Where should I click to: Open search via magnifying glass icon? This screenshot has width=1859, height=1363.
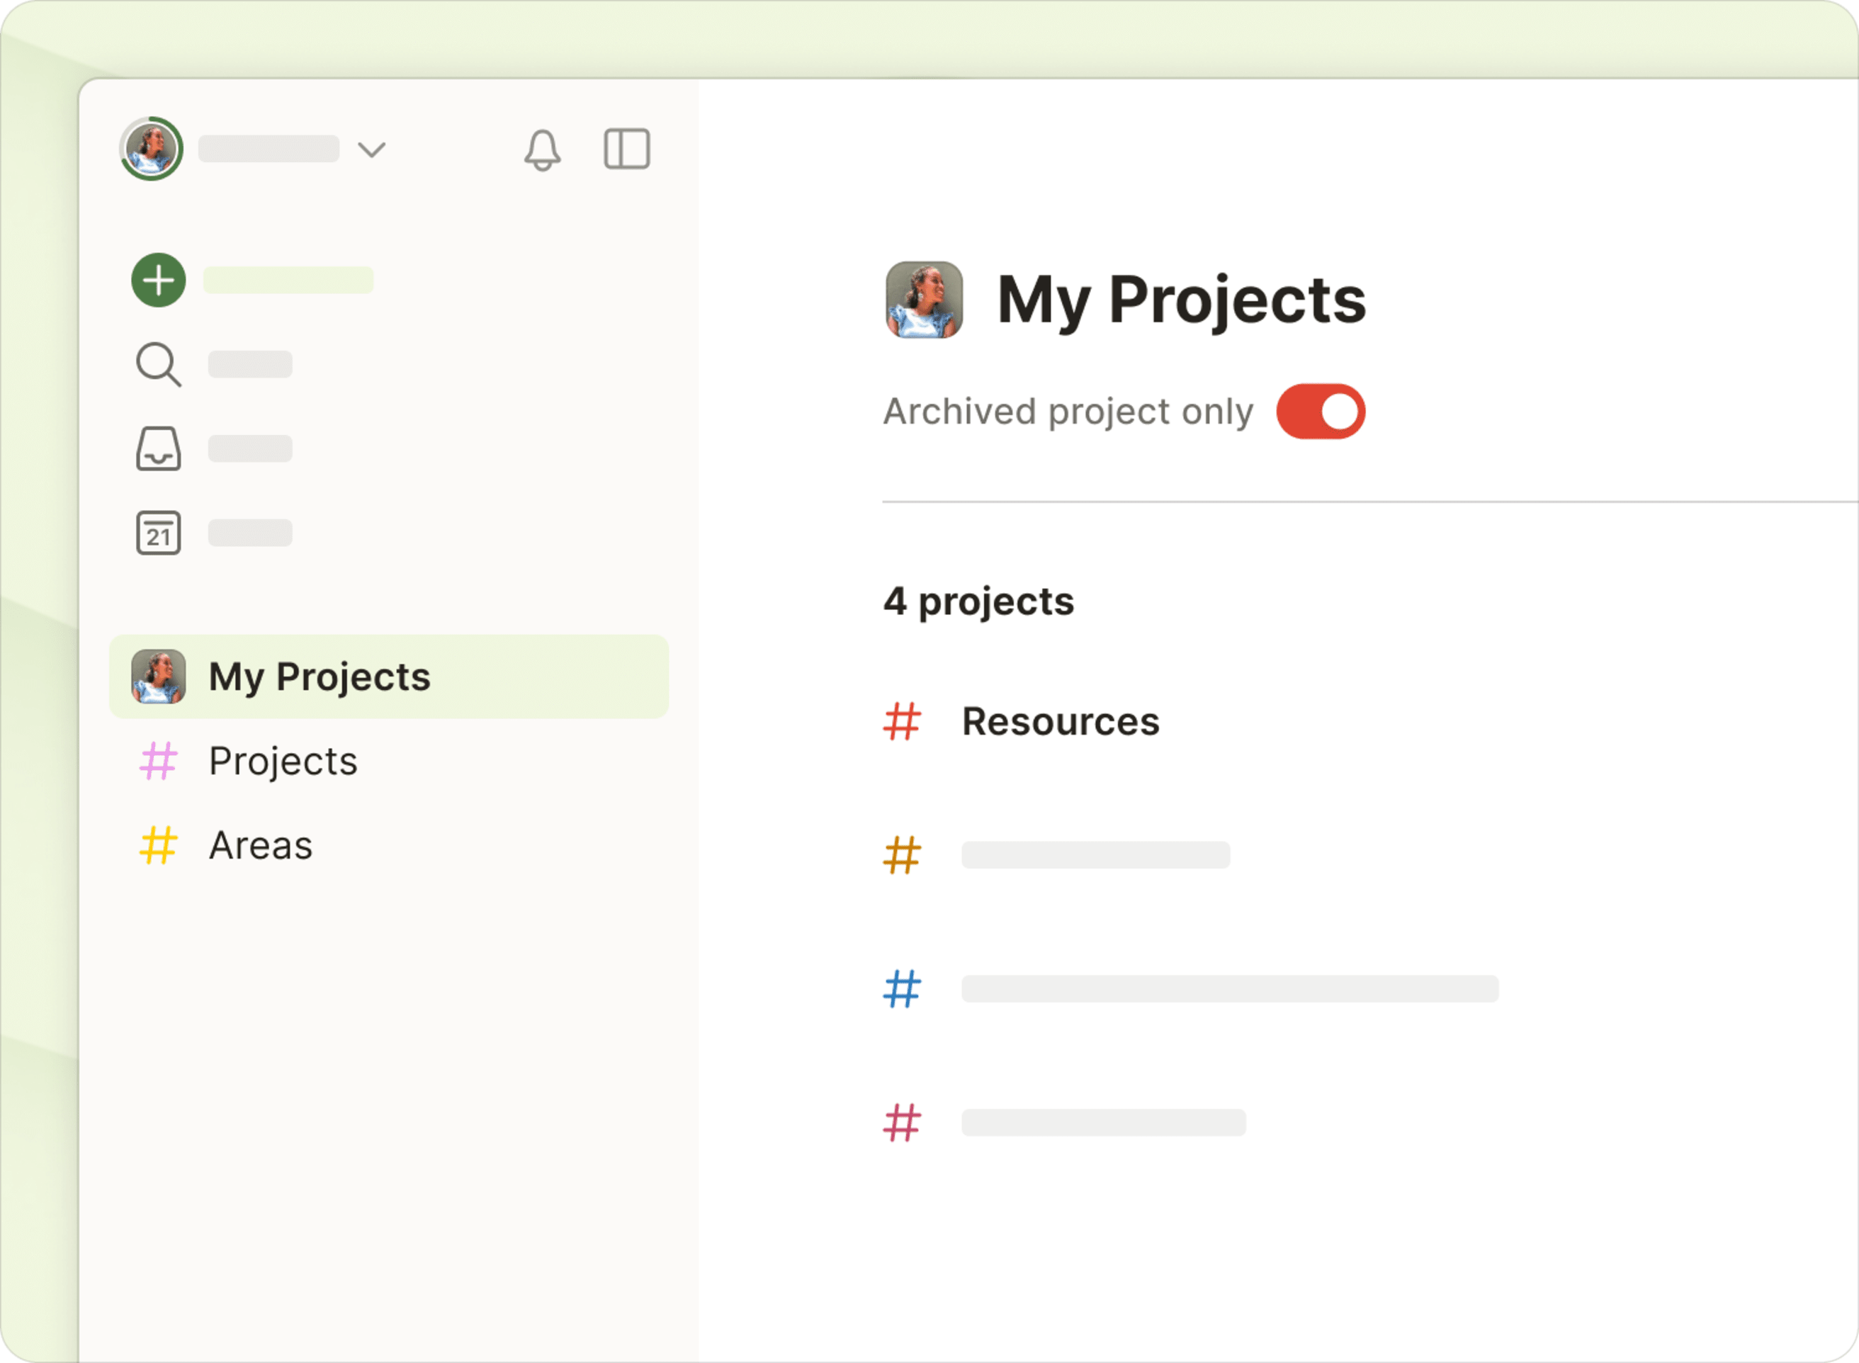(157, 364)
